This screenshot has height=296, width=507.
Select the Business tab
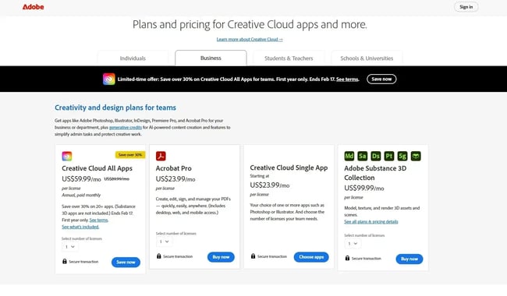(x=211, y=58)
